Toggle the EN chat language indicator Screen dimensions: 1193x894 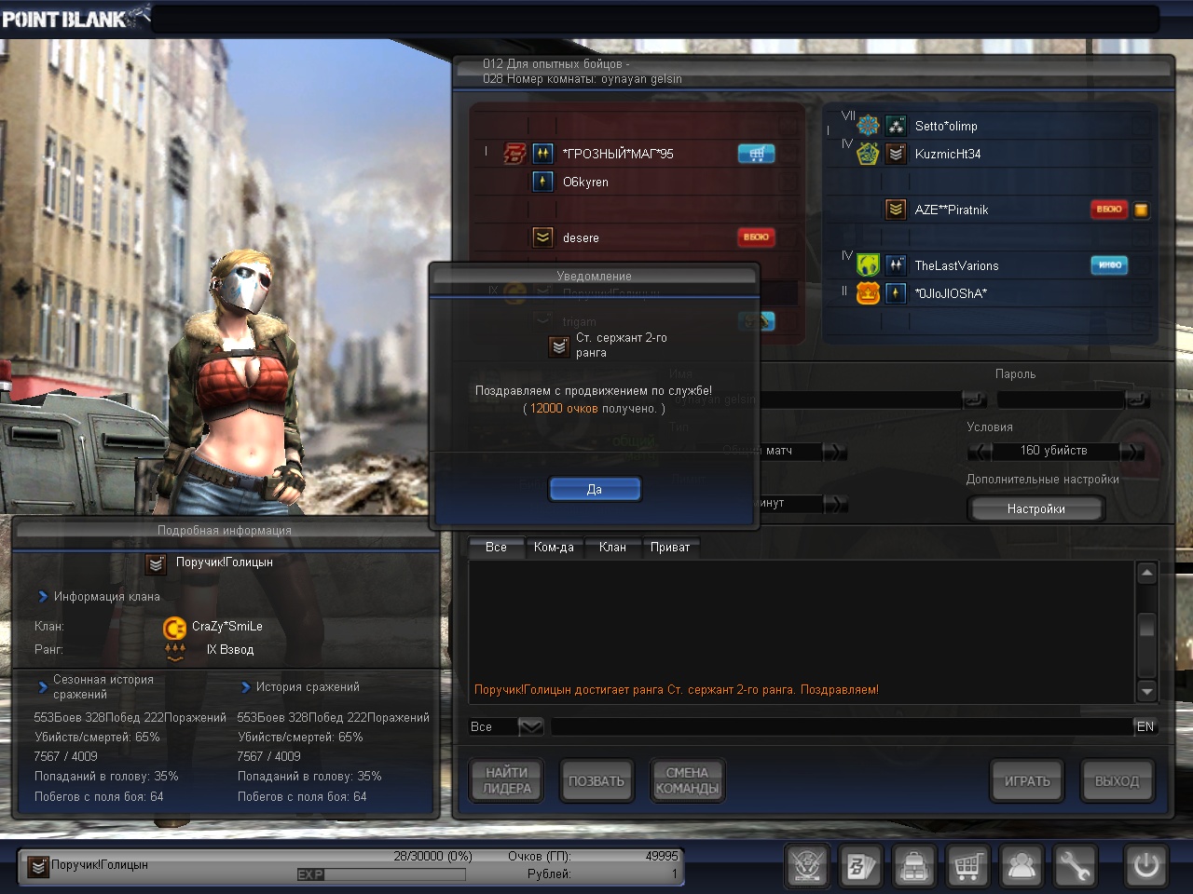point(1145,726)
